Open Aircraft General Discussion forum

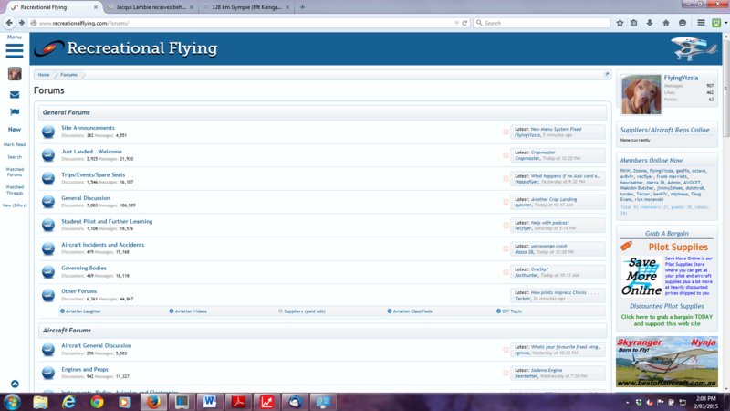click(x=96, y=346)
